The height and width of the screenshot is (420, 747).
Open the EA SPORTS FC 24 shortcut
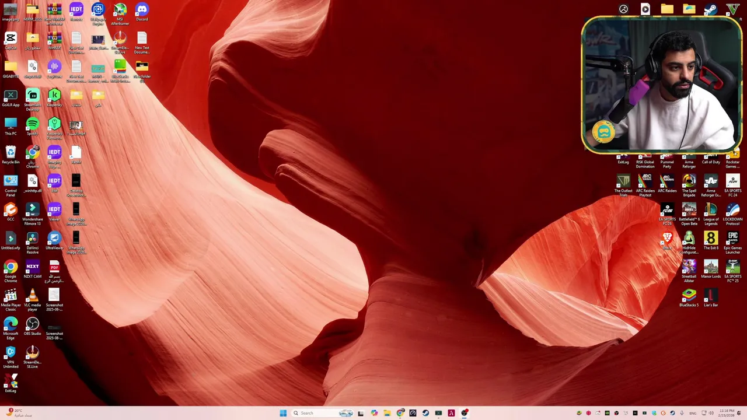tap(733, 185)
